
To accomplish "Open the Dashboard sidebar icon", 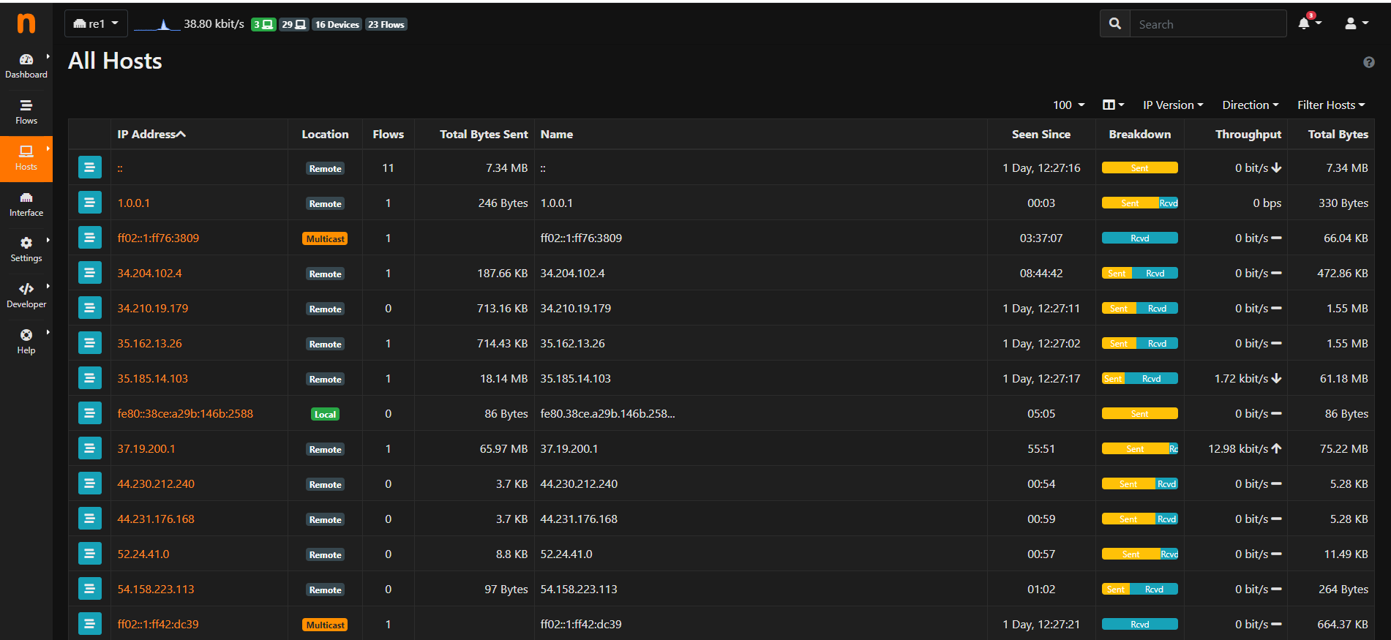I will coord(26,66).
